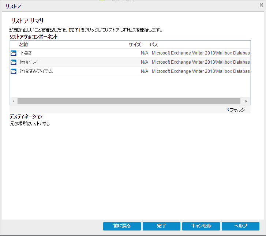Go back using the 前に戻る button

(x=122, y=226)
